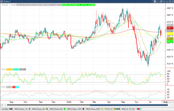This screenshot has width=174, height=111.
Task: Click the Tue Jul 28 2026 date label
Action: tap(24, 5)
